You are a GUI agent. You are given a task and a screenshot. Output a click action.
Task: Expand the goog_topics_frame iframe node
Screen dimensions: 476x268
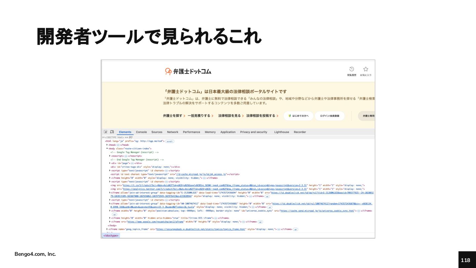pyautogui.click(x=107, y=229)
